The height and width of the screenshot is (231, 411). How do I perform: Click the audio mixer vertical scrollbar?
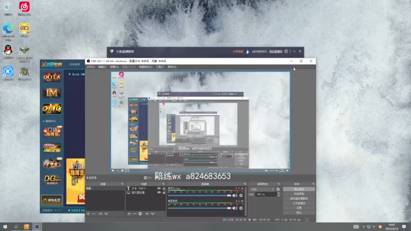pyautogui.click(x=246, y=201)
